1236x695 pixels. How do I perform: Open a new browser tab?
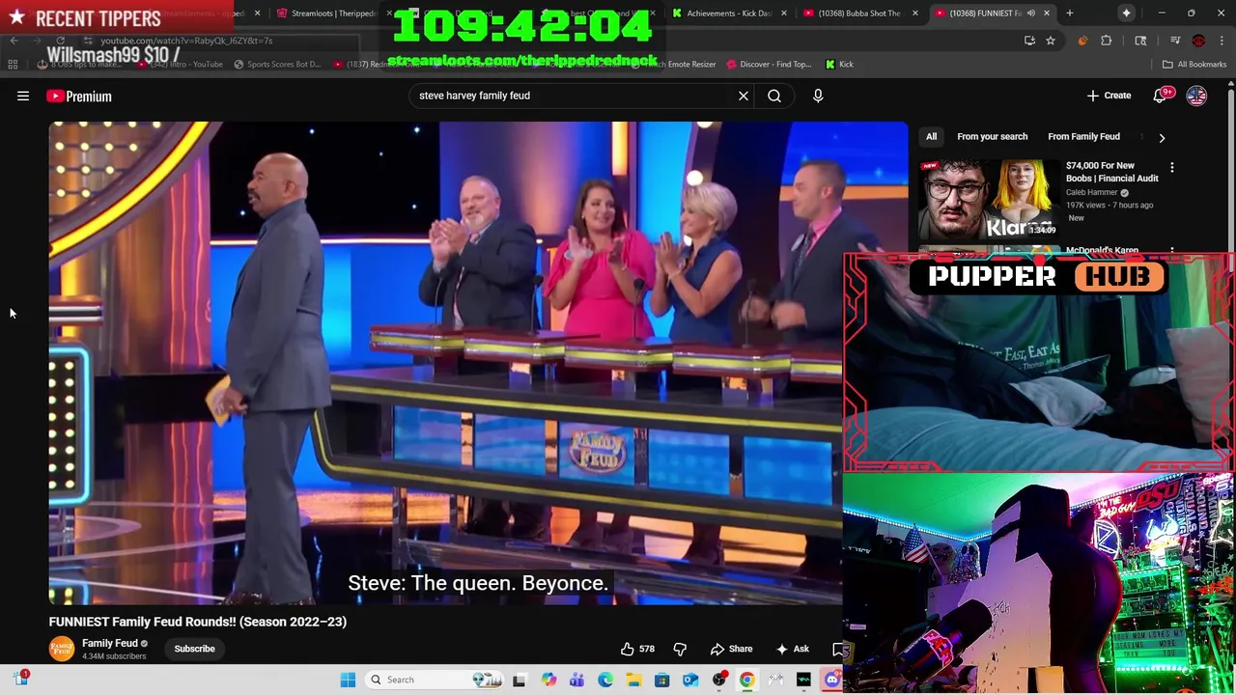[1070, 14]
